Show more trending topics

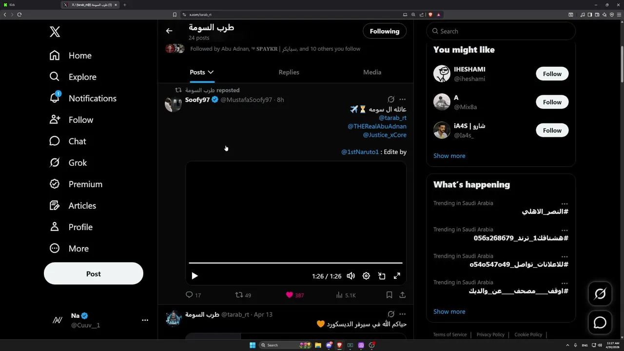[x=449, y=312]
